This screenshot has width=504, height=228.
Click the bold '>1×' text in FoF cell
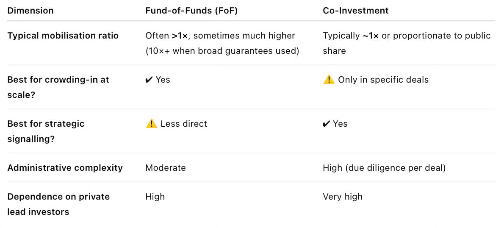tap(180, 36)
